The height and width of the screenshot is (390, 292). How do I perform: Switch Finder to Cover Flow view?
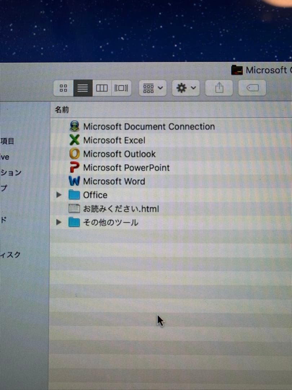[121, 88]
